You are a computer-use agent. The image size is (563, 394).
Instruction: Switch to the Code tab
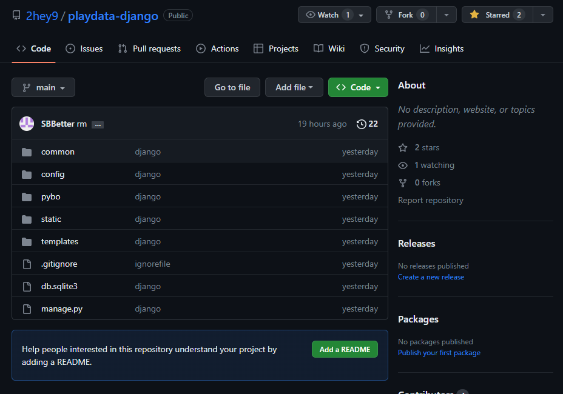tap(34, 48)
